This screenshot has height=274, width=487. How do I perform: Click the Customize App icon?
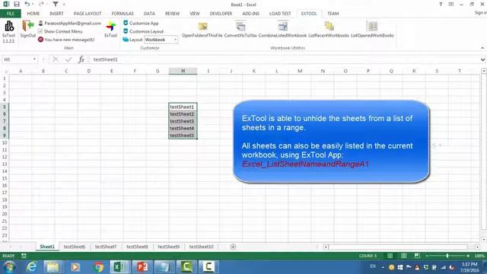126,23
